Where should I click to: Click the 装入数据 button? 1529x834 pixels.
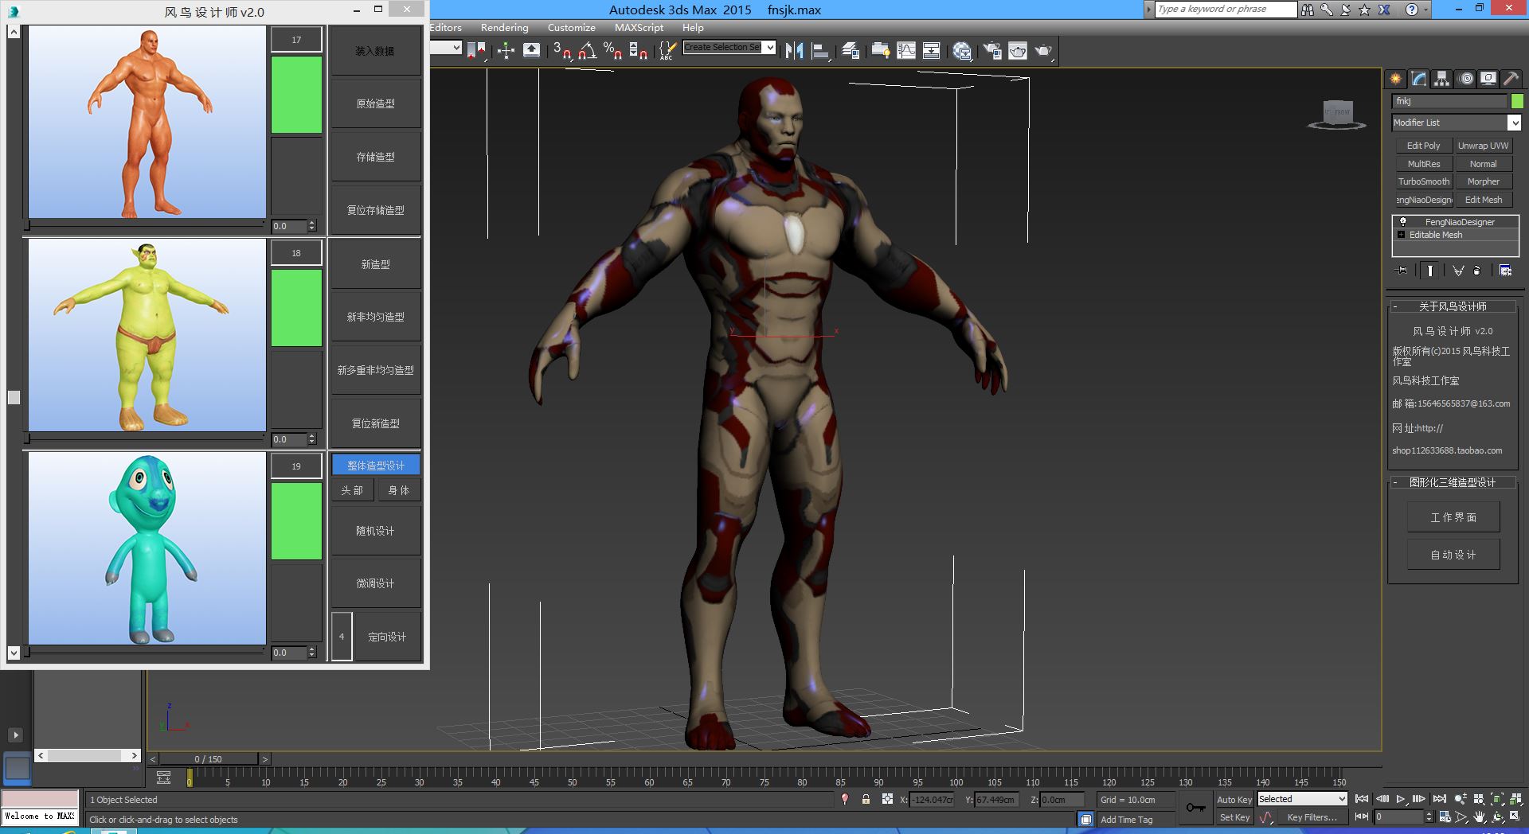click(x=375, y=51)
